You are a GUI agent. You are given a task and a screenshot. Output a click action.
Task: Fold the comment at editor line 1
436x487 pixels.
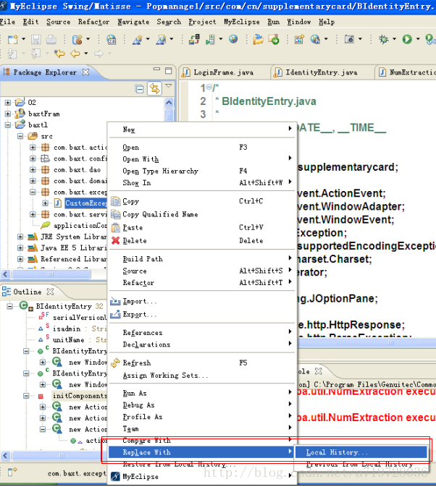pos(209,87)
